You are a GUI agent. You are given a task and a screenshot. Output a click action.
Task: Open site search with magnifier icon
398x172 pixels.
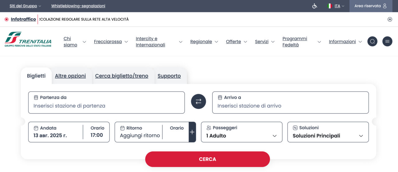pyautogui.click(x=373, y=41)
